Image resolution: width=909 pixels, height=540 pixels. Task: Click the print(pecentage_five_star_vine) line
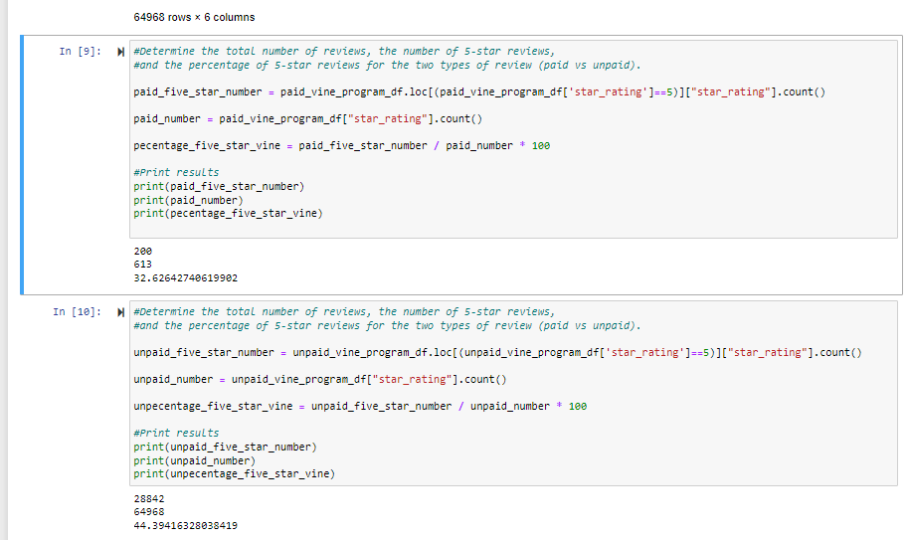pyautogui.click(x=228, y=214)
